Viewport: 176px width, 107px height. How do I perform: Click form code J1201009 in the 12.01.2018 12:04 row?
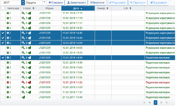[x=45, y=72]
